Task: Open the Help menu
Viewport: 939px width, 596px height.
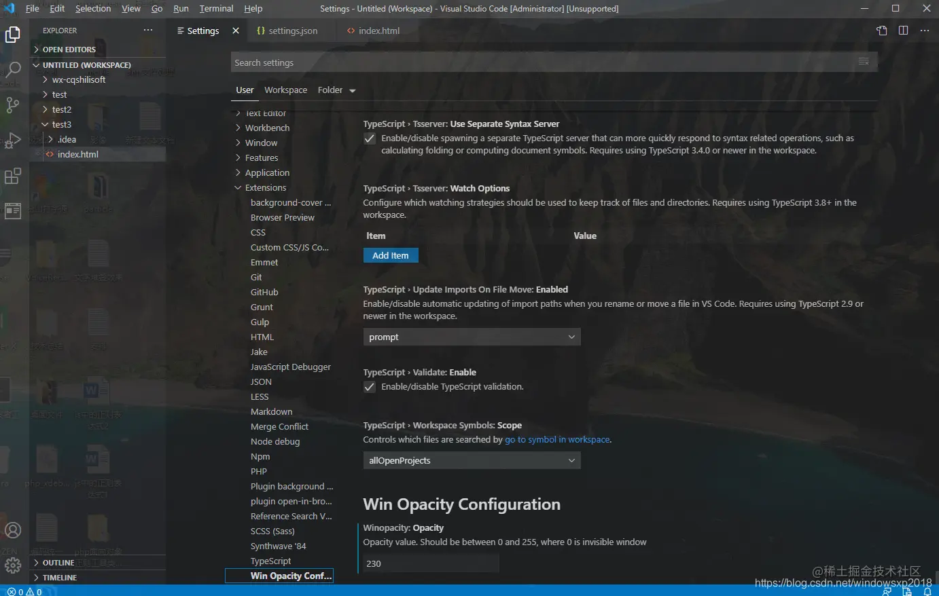Action: 253,9
